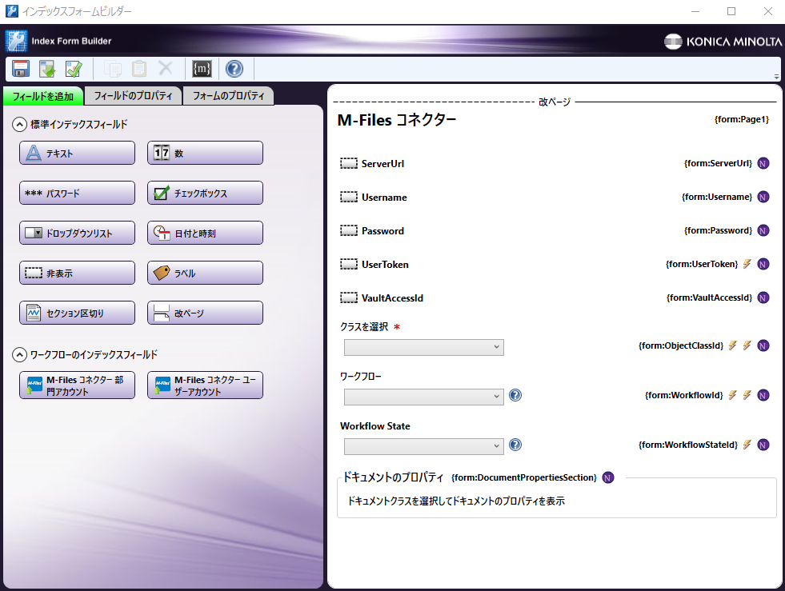Click the N badge next to UserToken

(x=763, y=264)
